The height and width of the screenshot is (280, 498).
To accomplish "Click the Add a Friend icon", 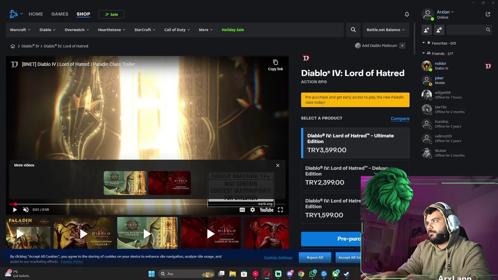I will pyautogui.click(x=426, y=30).
